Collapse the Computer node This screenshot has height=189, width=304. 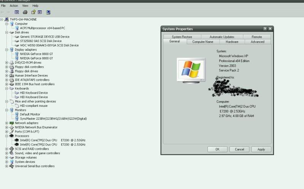[6, 24]
